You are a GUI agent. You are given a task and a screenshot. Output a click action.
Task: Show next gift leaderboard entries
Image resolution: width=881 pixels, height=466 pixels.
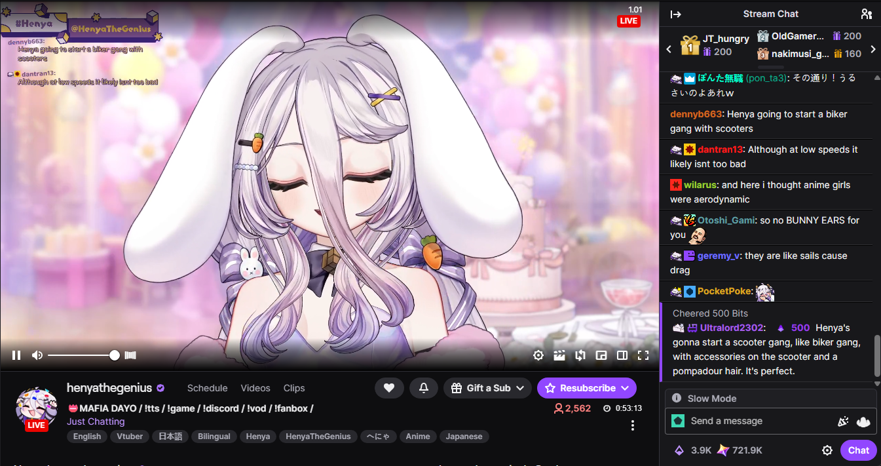872,49
